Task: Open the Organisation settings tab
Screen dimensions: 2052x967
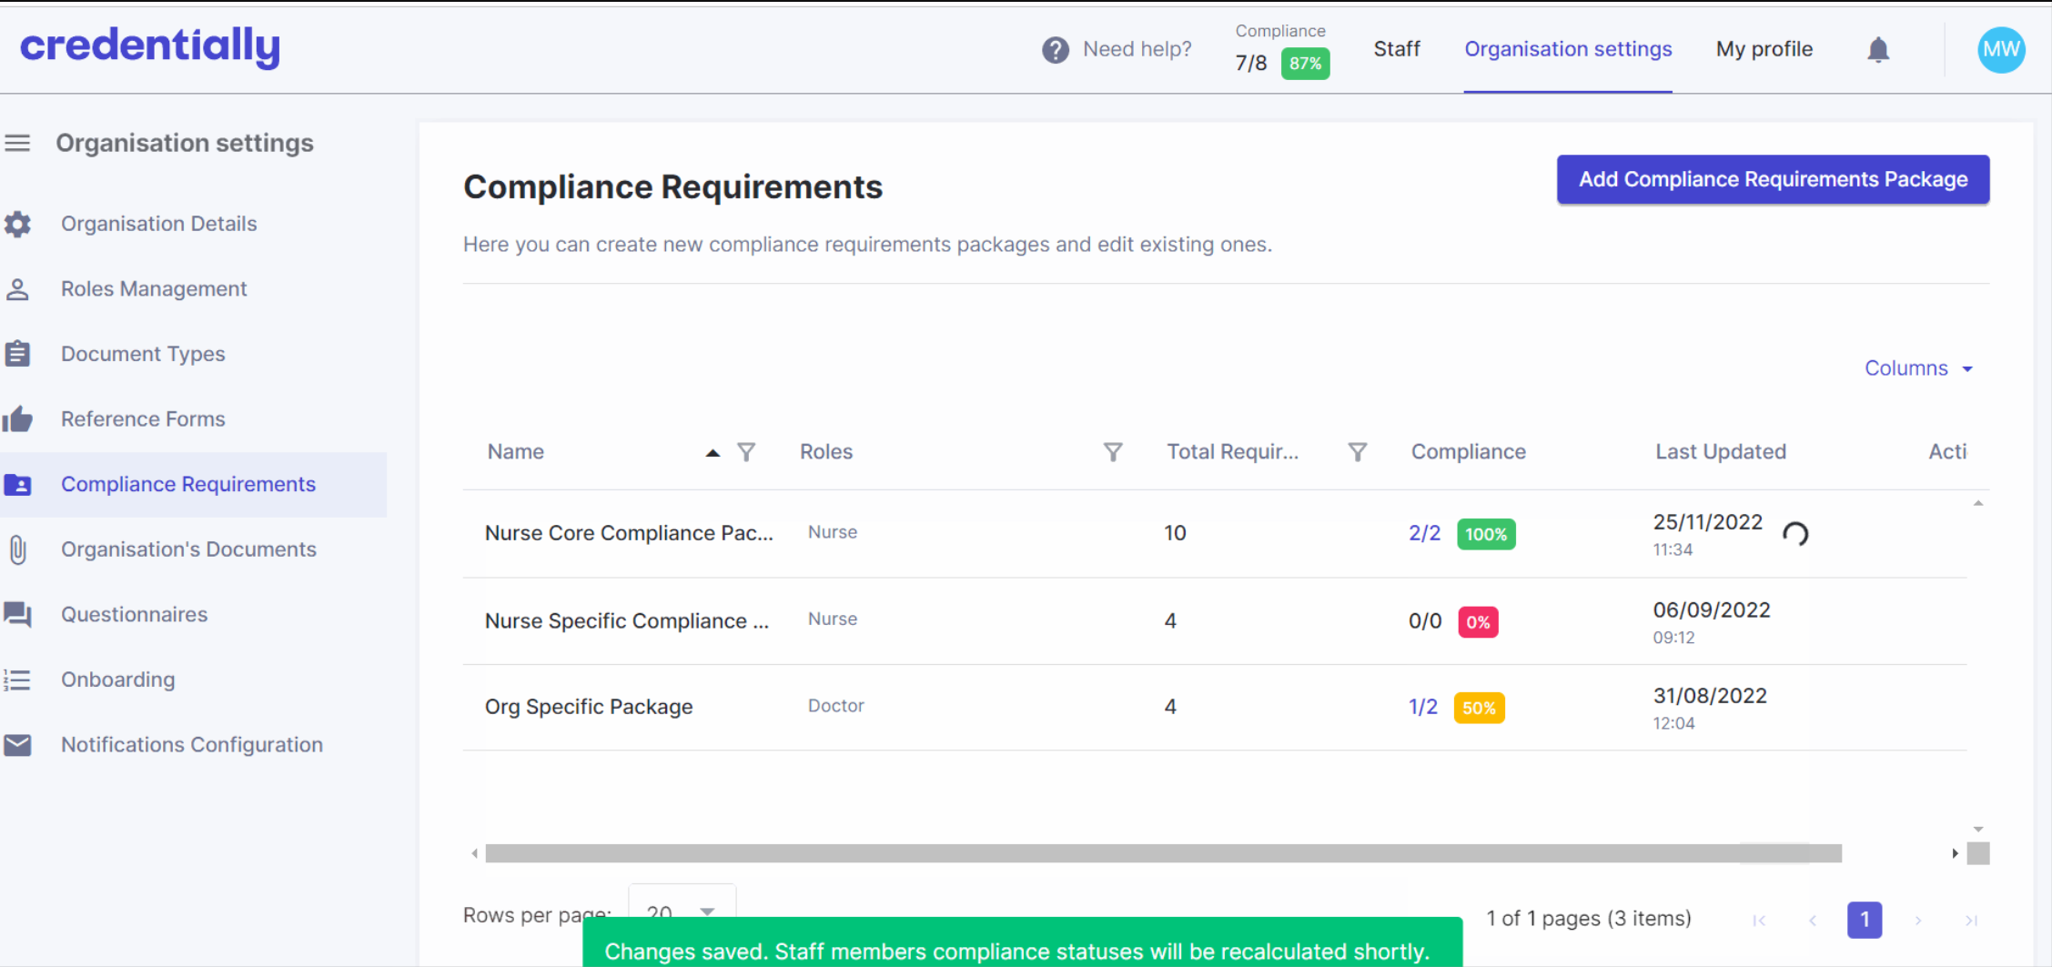Action: [1568, 49]
